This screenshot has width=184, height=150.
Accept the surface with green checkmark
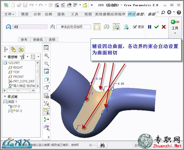pos(156,27)
